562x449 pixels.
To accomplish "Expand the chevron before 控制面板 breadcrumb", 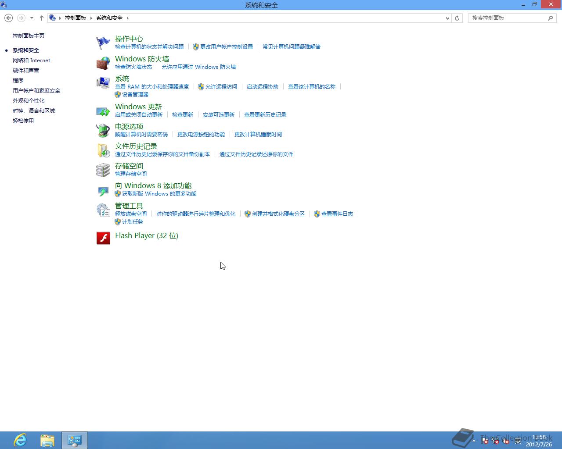I will click(60, 18).
